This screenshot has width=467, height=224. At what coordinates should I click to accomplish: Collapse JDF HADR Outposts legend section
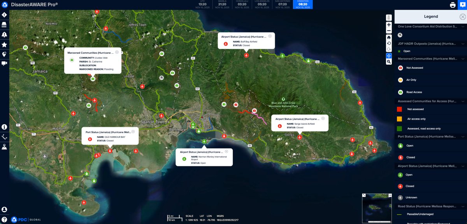point(462,44)
